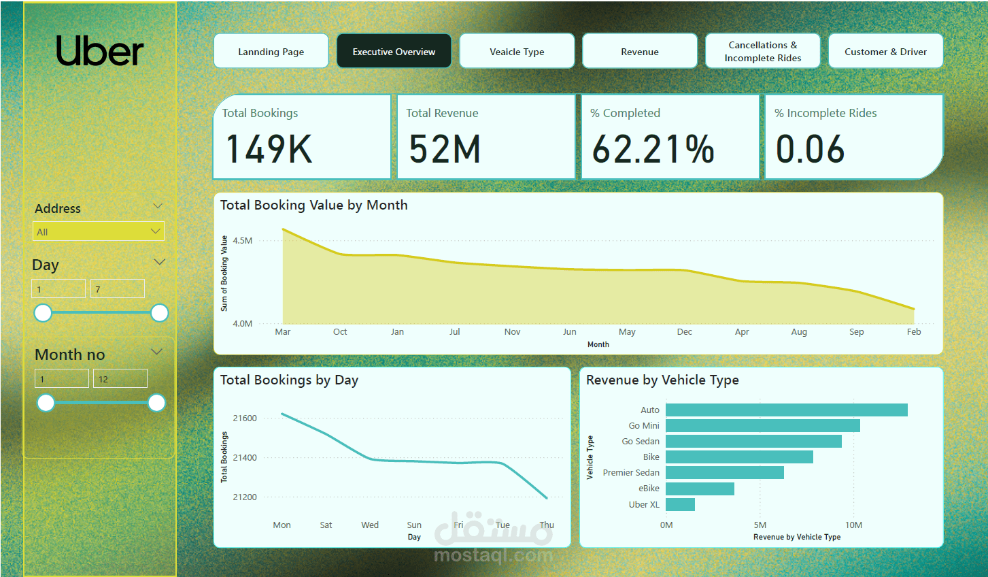Click the Feb label on month axis
988x577 pixels.
coord(914,332)
